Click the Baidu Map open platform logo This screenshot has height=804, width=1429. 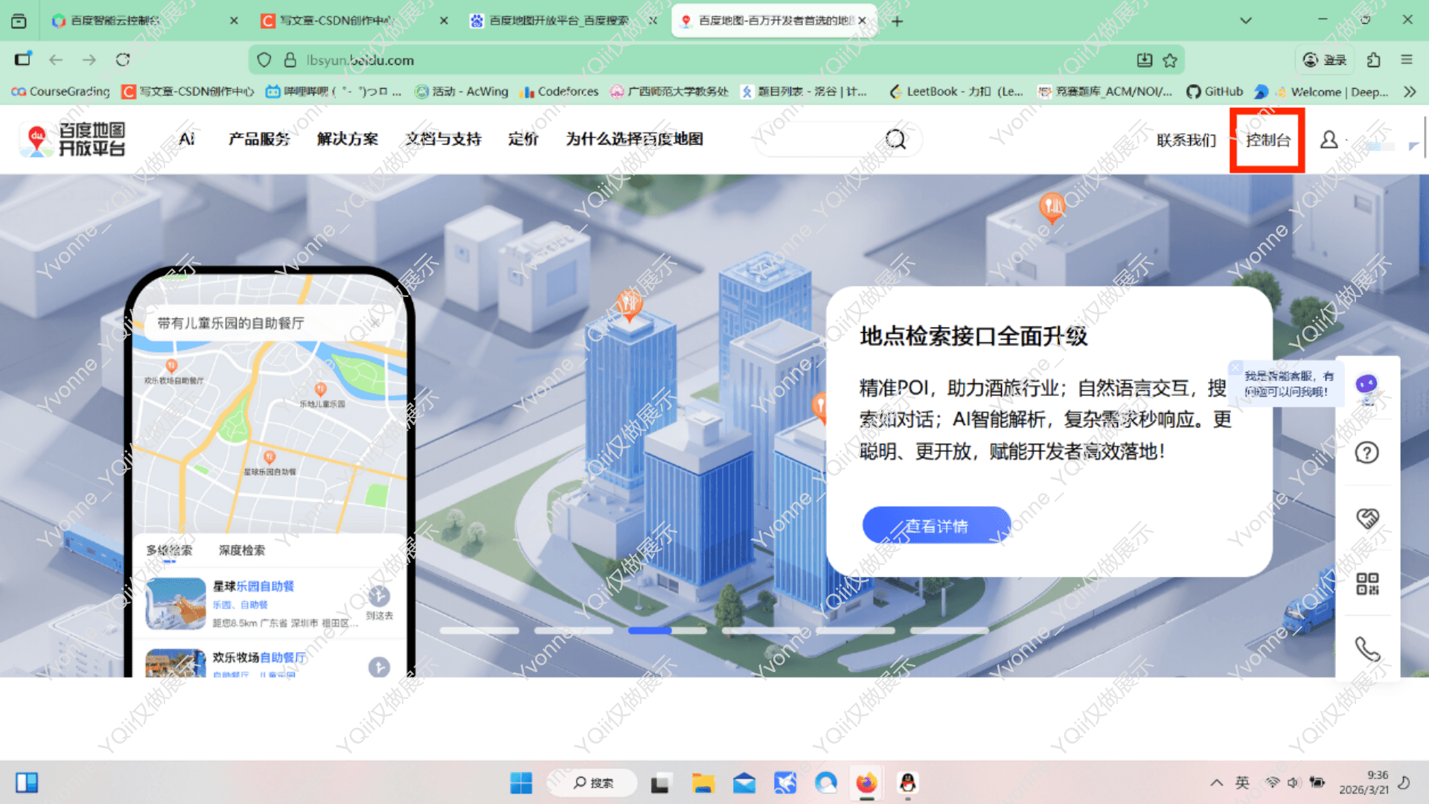point(73,139)
